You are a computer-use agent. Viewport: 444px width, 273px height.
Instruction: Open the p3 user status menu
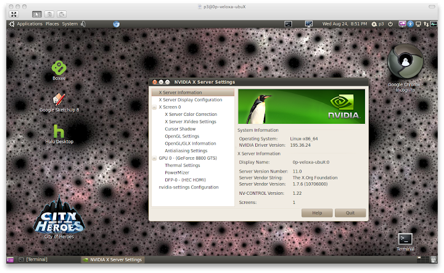click(x=378, y=24)
